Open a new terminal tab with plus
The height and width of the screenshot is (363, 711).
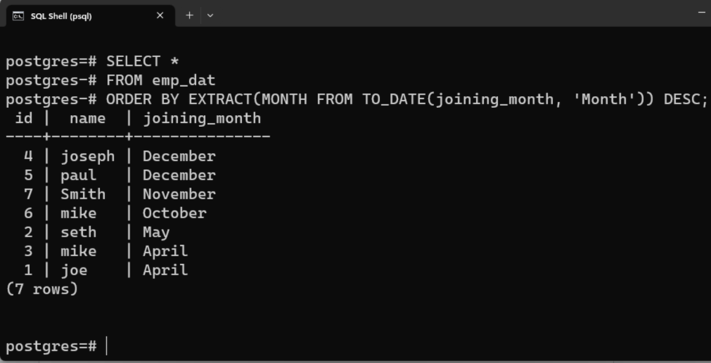click(x=190, y=15)
